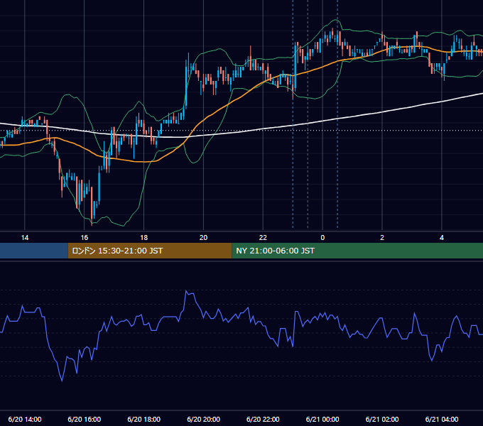Click the 20 hour axis label
Screen dimensions: 483x426
coord(203,238)
